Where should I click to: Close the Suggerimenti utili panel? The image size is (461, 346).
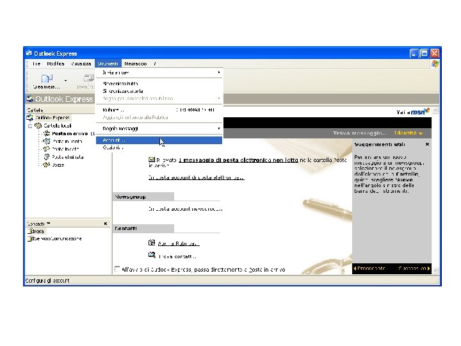(427, 144)
